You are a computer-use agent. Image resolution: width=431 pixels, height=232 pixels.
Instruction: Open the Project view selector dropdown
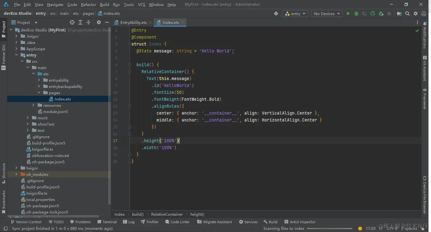(24, 22)
